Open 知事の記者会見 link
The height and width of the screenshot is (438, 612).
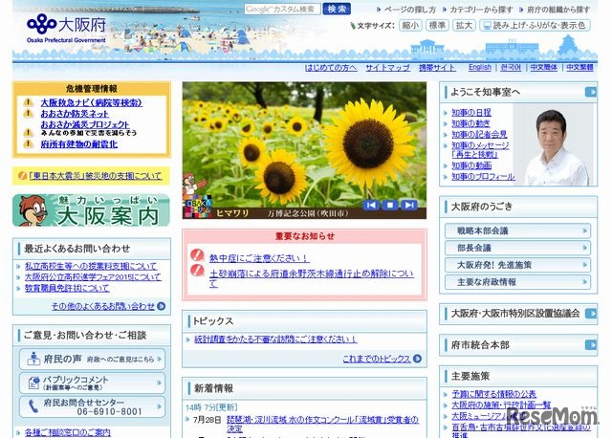(479, 134)
